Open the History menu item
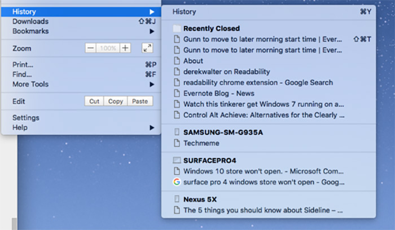Viewport: 395px width, 230px height. coord(81,12)
